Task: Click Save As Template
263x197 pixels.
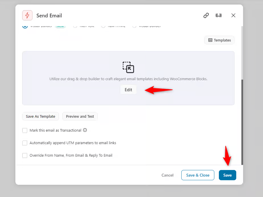Action: click(40, 117)
